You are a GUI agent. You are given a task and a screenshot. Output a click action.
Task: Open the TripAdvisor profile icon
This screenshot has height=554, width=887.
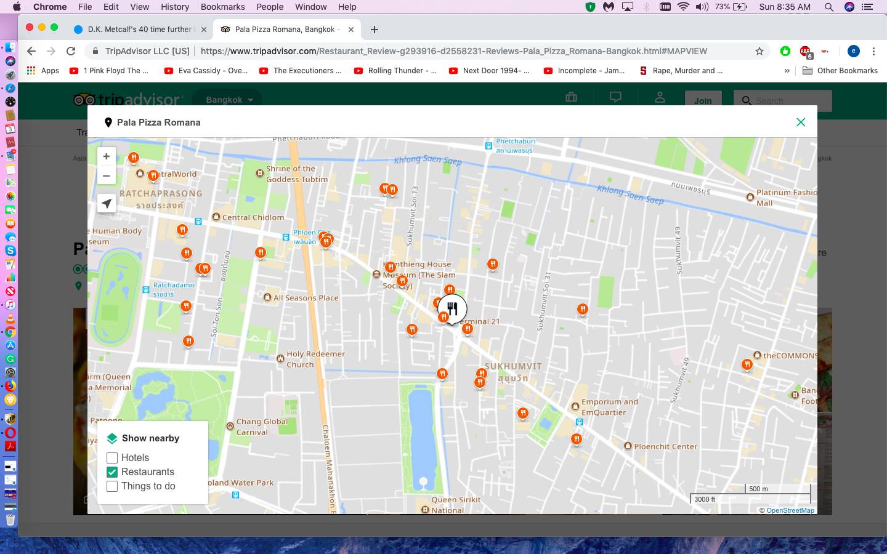point(660,97)
